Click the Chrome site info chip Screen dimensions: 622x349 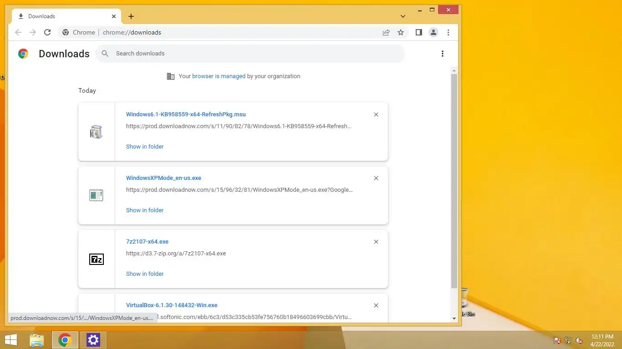pos(79,32)
